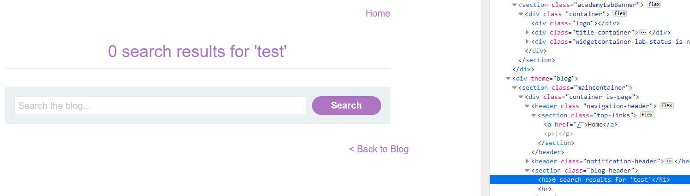The height and width of the screenshot is (196, 690).
Task: Select the highlighted h1 search results node
Action: coord(604,179)
